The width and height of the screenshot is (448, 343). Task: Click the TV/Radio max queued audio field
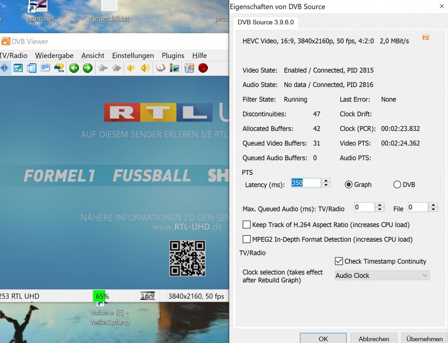click(364, 207)
